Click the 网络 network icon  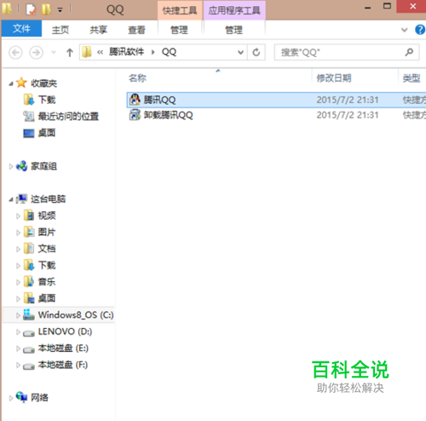(21, 397)
